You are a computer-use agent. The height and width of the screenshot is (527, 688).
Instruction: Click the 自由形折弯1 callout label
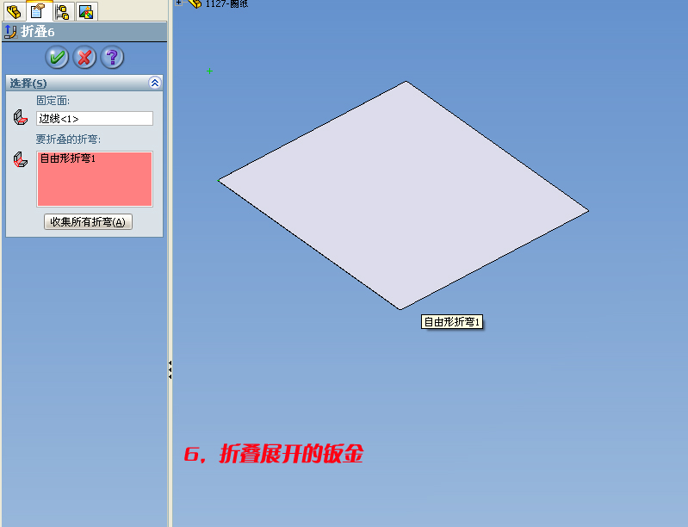[451, 322]
